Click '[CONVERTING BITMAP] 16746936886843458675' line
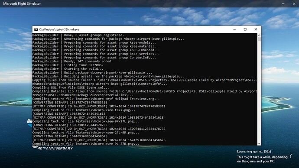 70,136
